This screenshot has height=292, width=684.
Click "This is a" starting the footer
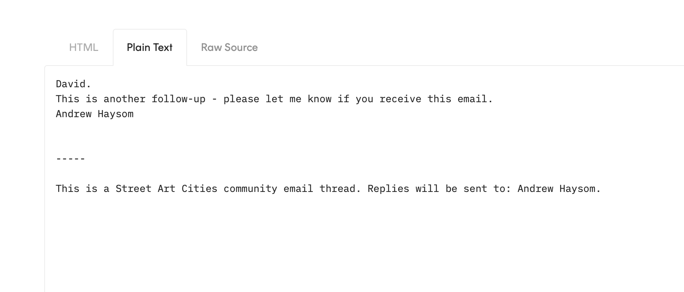82,189
